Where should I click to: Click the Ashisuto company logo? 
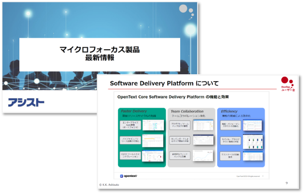click(x=26, y=102)
